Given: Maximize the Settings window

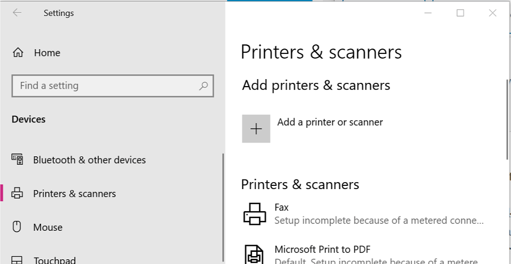Looking at the screenshot, I should pos(460,13).
